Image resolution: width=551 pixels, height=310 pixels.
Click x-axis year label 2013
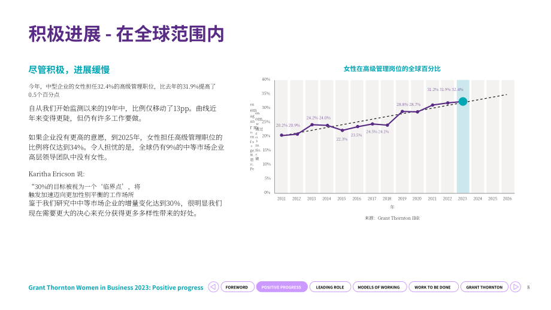coord(311,199)
